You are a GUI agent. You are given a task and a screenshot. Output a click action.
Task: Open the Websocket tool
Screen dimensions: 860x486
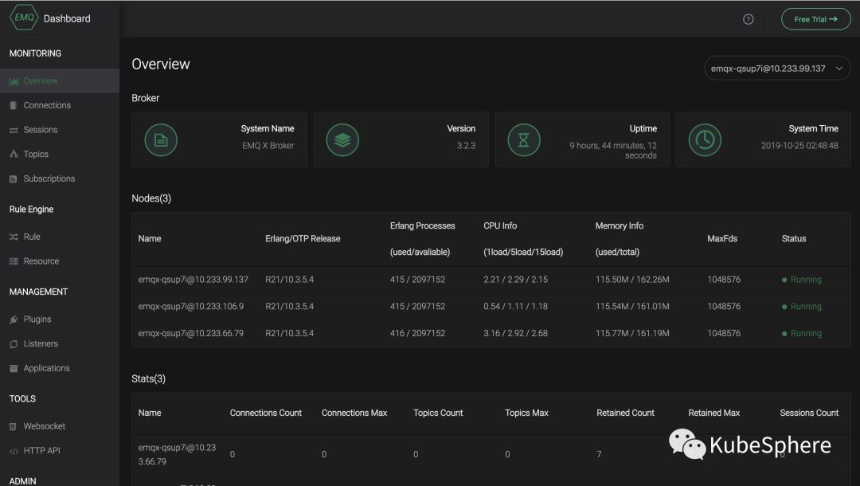60,426
